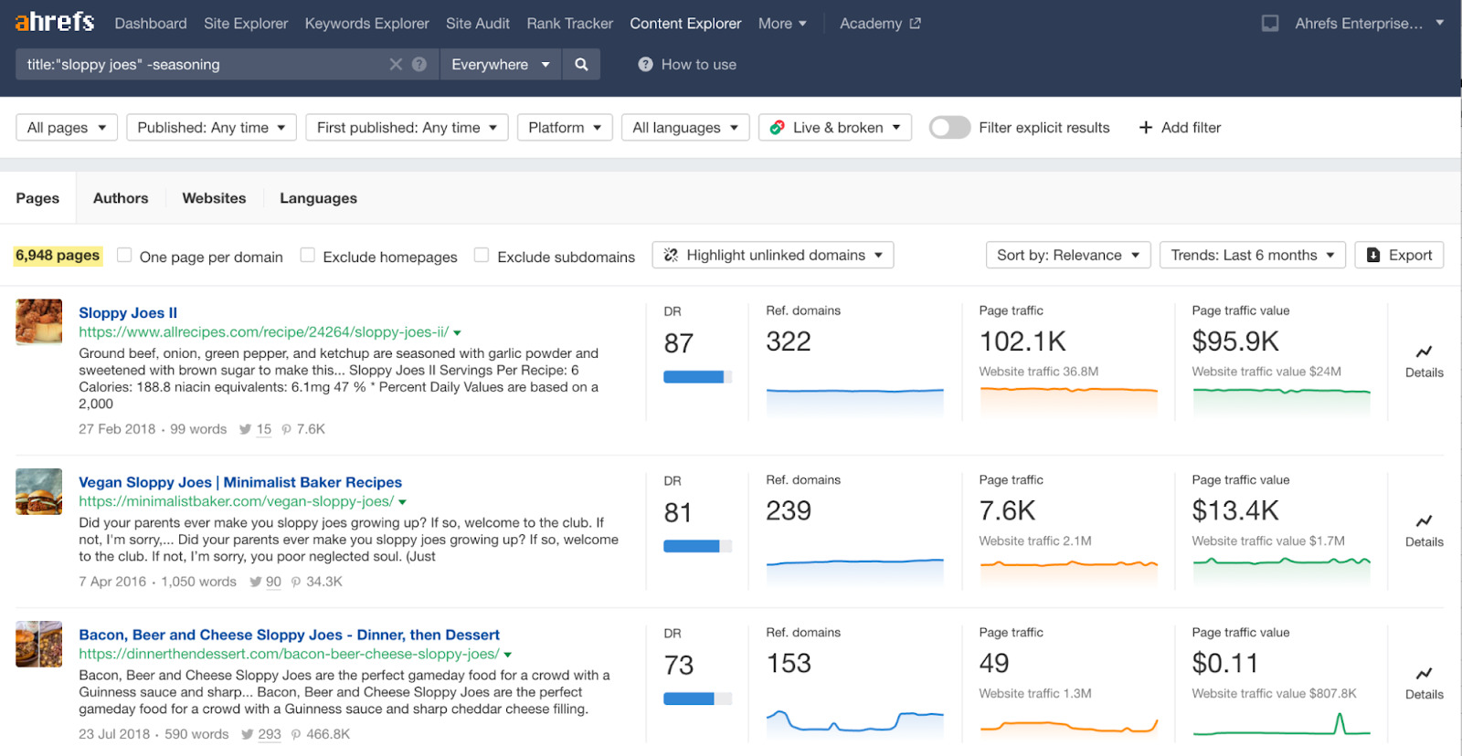Click the plus icon for Add filter
The image size is (1462, 756).
[x=1146, y=128]
